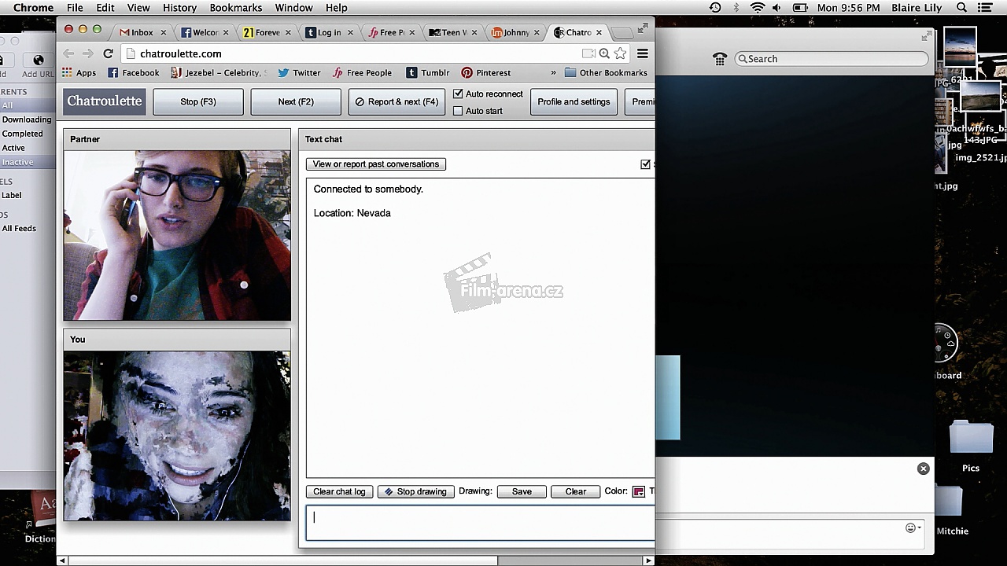Click the chat message input field
The image size is (1007, 566).
(480, 523)
